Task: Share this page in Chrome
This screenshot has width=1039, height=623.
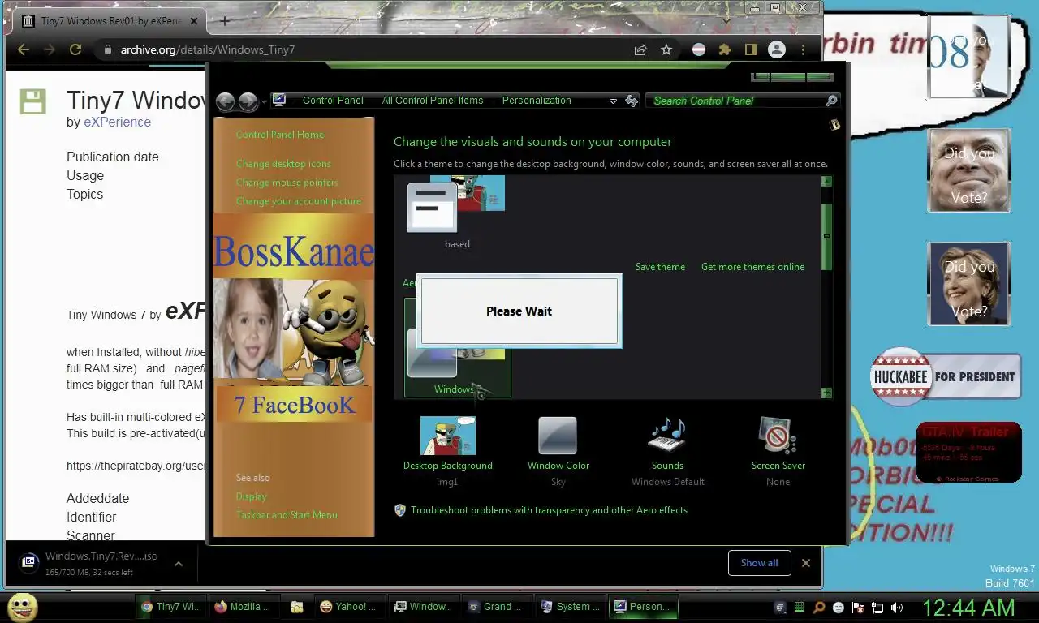Action: tap(640, 49)
